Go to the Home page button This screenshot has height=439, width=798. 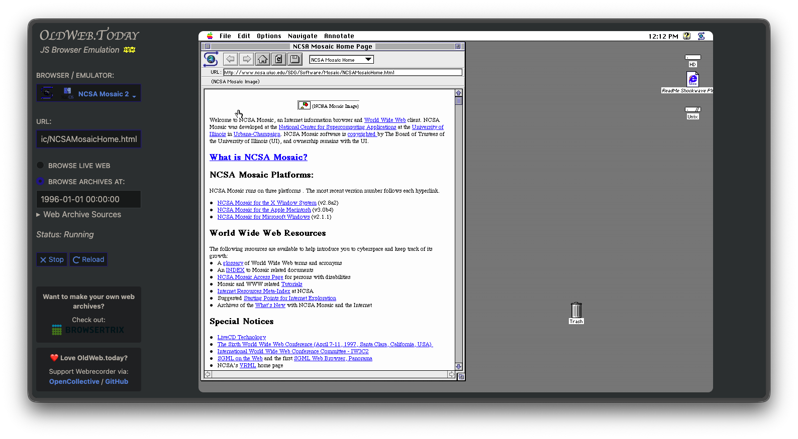(x=262, y=59)
